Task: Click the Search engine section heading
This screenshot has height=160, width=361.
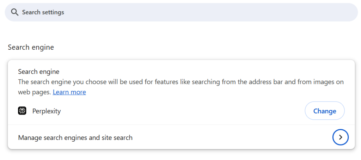Action: (31, 47)
